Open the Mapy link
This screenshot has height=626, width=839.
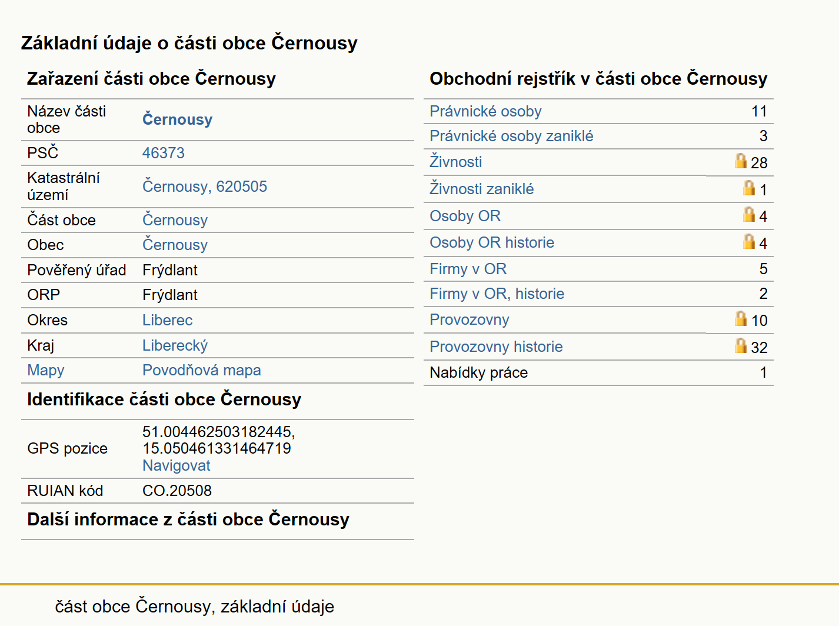tap(45, 370)
